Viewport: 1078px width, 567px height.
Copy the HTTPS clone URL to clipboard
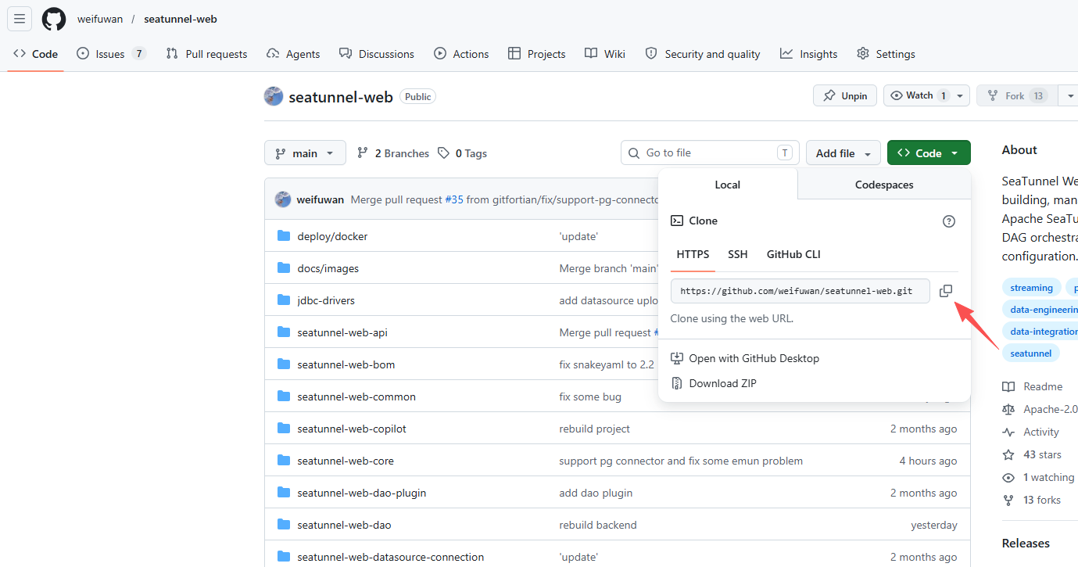click(946, 291)
